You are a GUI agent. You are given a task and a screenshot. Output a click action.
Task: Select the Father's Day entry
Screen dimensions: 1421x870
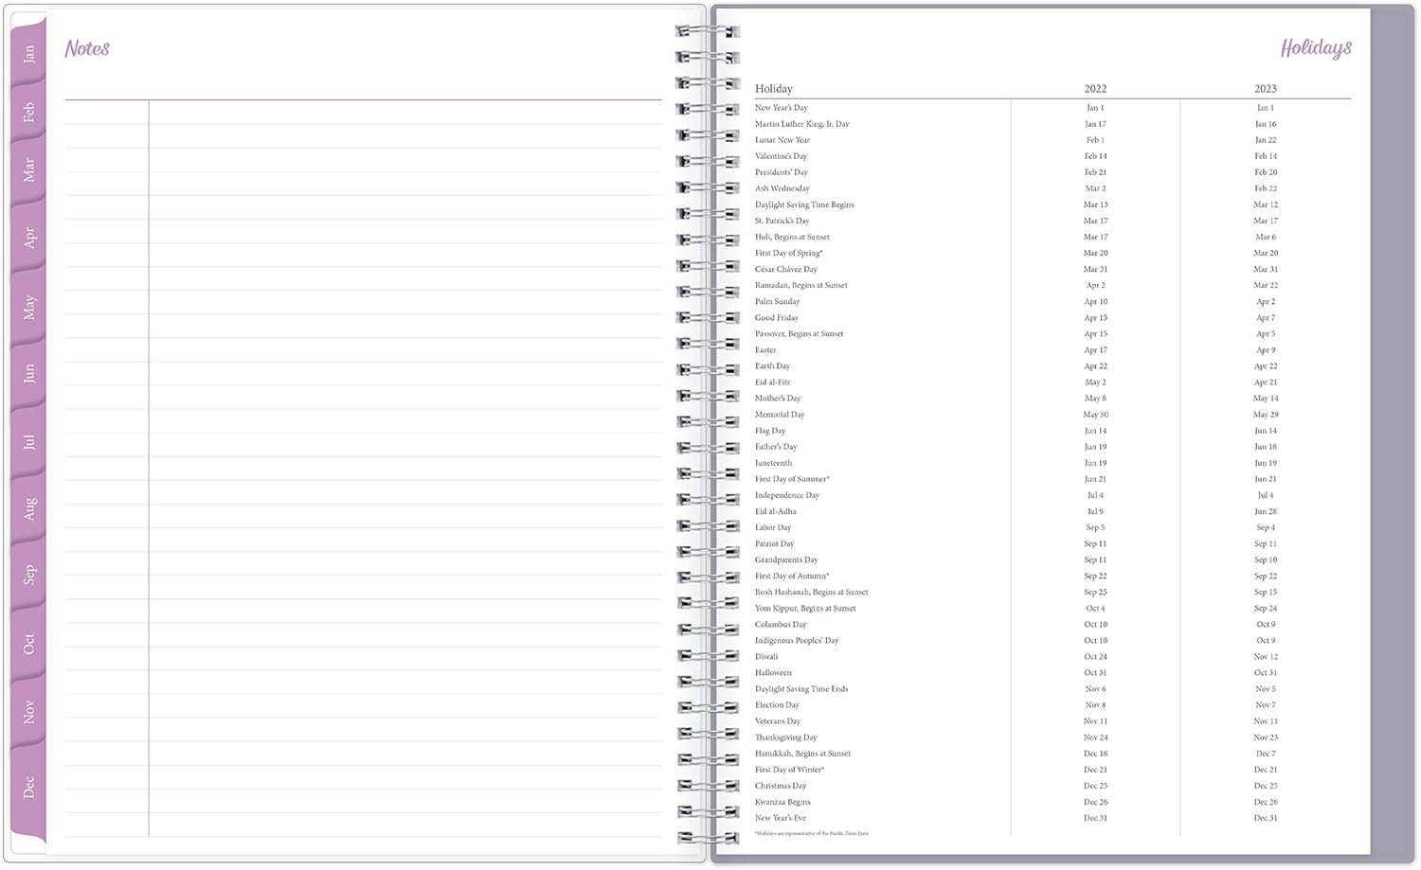[776, 447]
